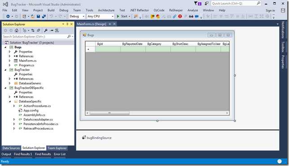Viewport: 289px width, 166px height.
Task: Open the Output panel tab
Action: click(x=6, y=154)
